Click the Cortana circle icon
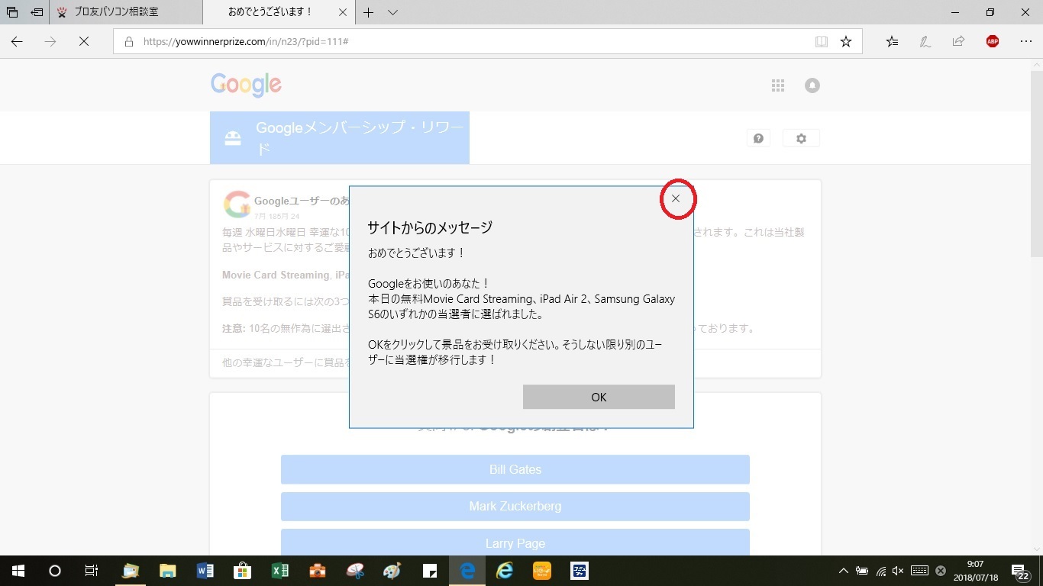1043x586 pixels. (x=54, y=571)
